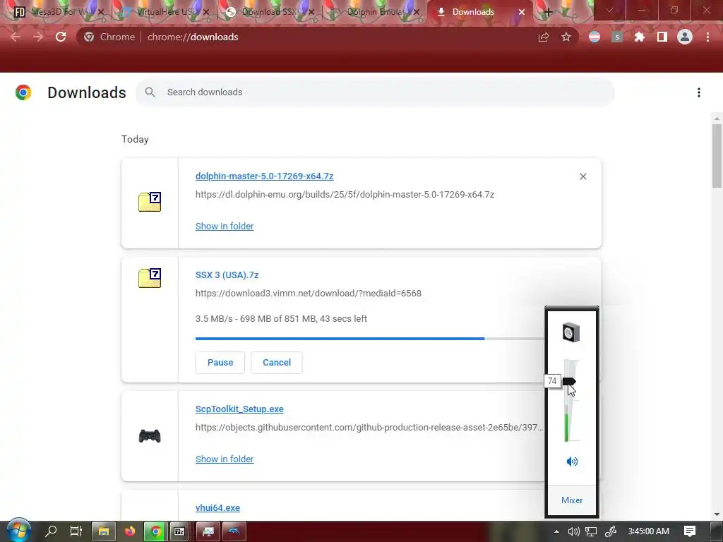Share this page using the share icon
Image resolution: width=723 pixels, height=542 pixels.
(x=544, y=37)
